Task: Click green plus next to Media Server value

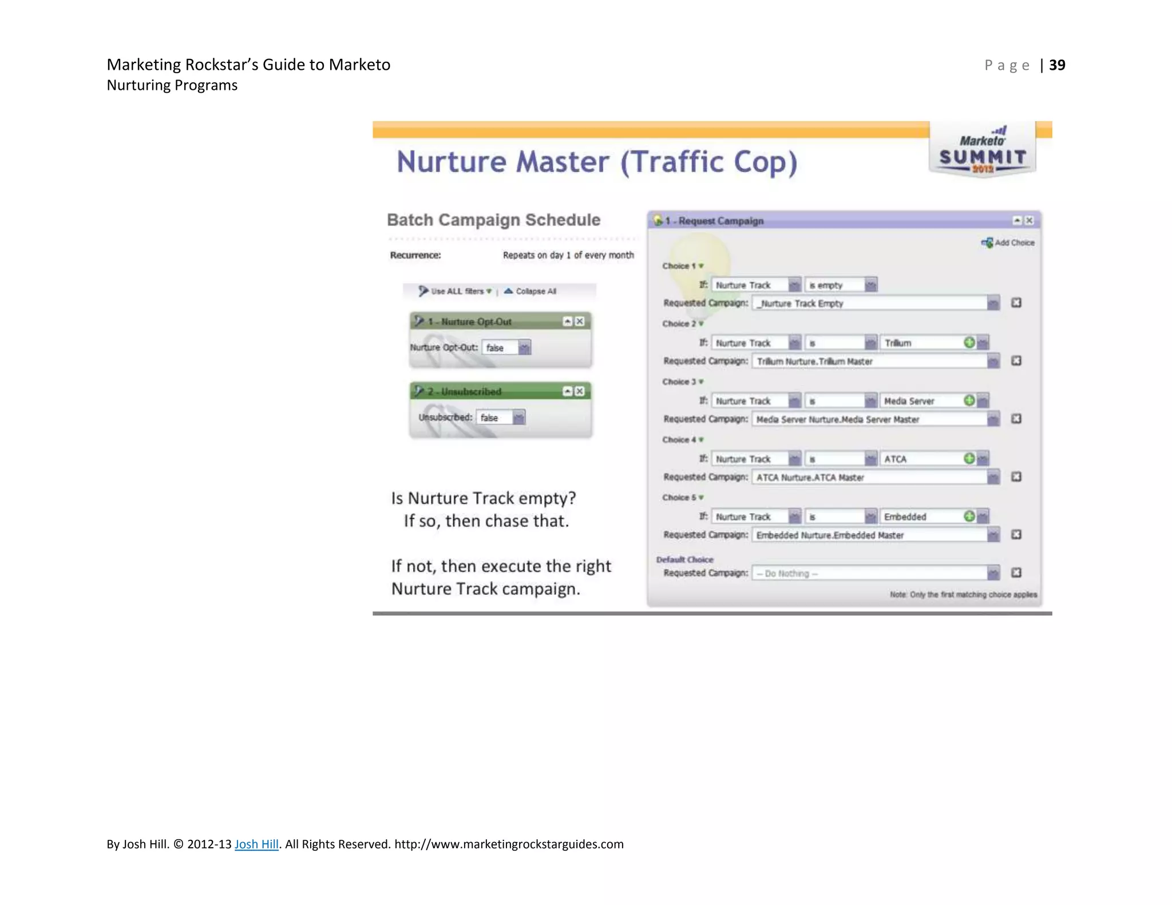Action: pyautogui.click(x=969, y=400)
